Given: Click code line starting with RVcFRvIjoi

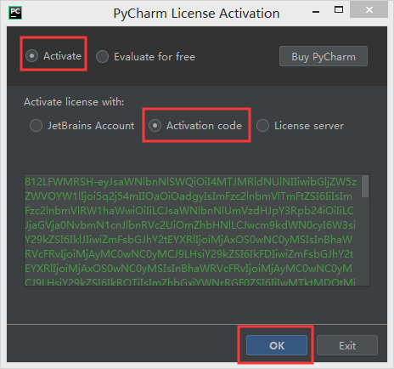Looking at the screenshot, I should point(189,254).
